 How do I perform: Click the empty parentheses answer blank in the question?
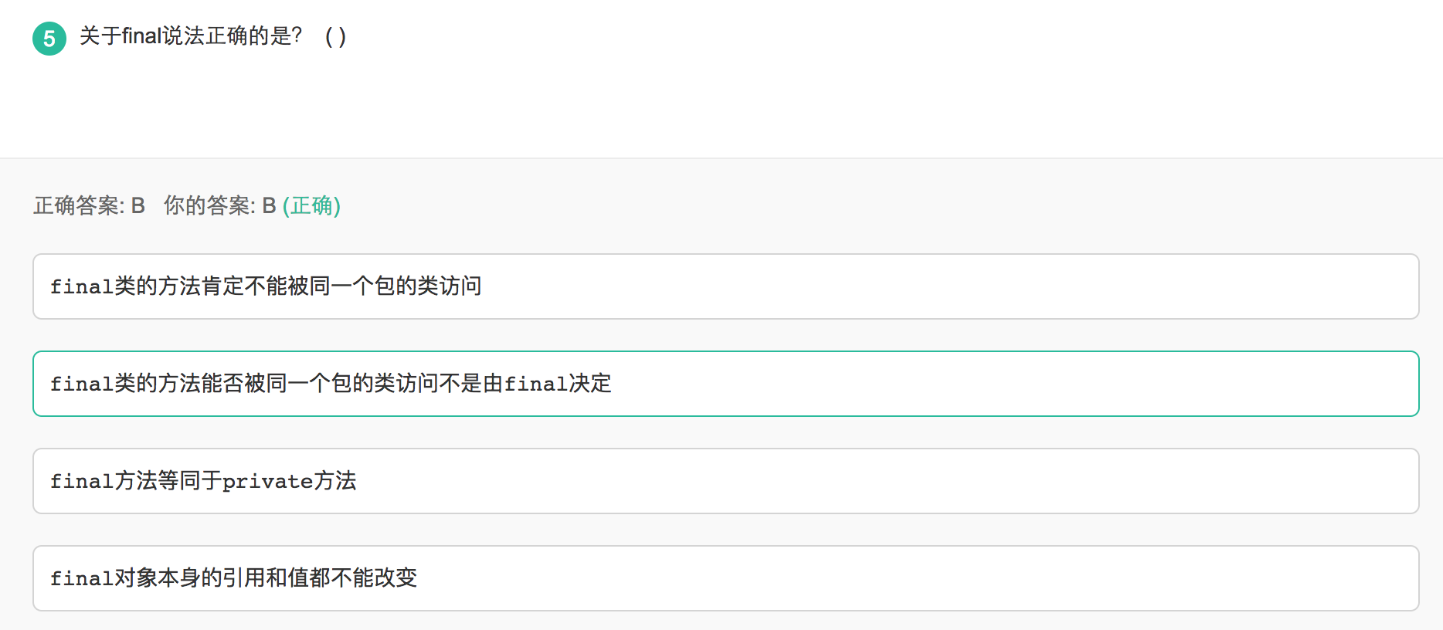point(335,36)
